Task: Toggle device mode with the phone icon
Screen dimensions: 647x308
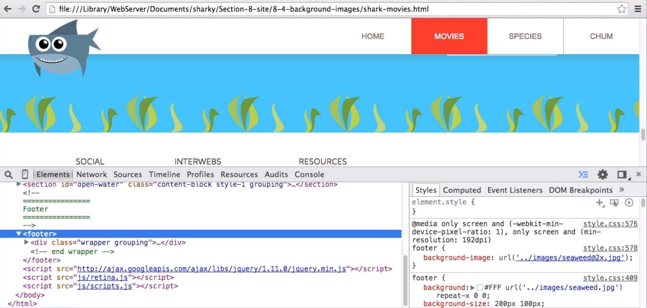Action: [25, 174]
